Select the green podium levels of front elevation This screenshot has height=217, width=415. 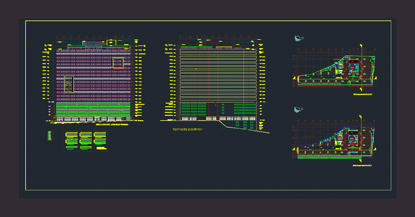coord(93,109)
